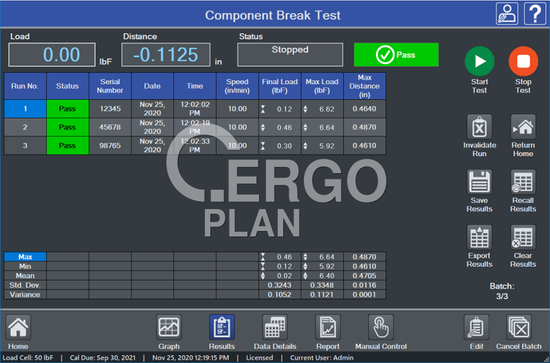The height and width of the screenshot is (363, 550).
Task: Click the Max Distance (in) column header
Action: (364, 86)
